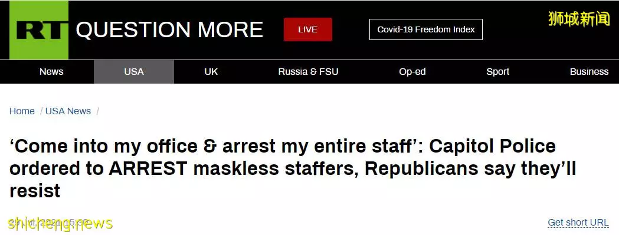
Task: Open the Sport section
Action: tap(497, 72)
